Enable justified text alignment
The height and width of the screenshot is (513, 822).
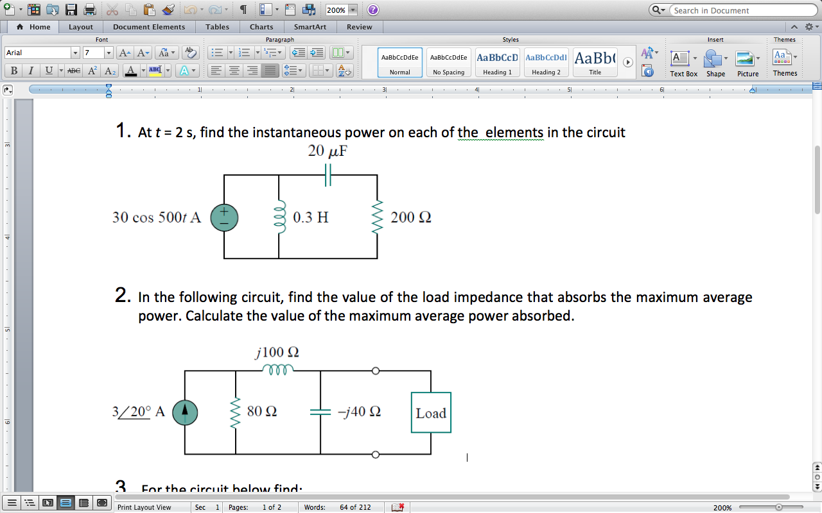tap(271, 71)
